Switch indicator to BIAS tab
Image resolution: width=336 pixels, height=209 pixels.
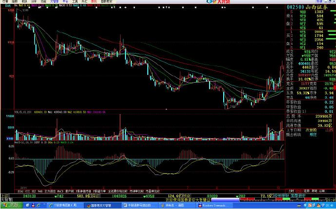[x=20, y=191]
